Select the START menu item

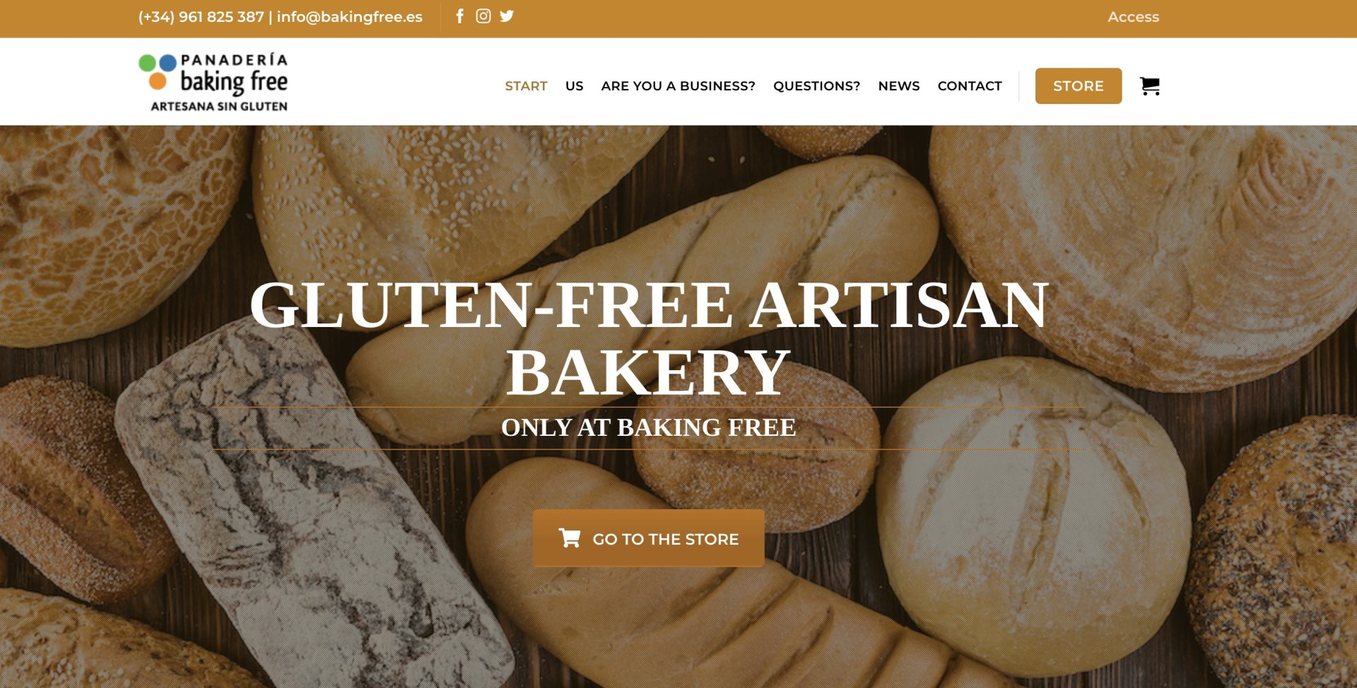tap(526, 86)
